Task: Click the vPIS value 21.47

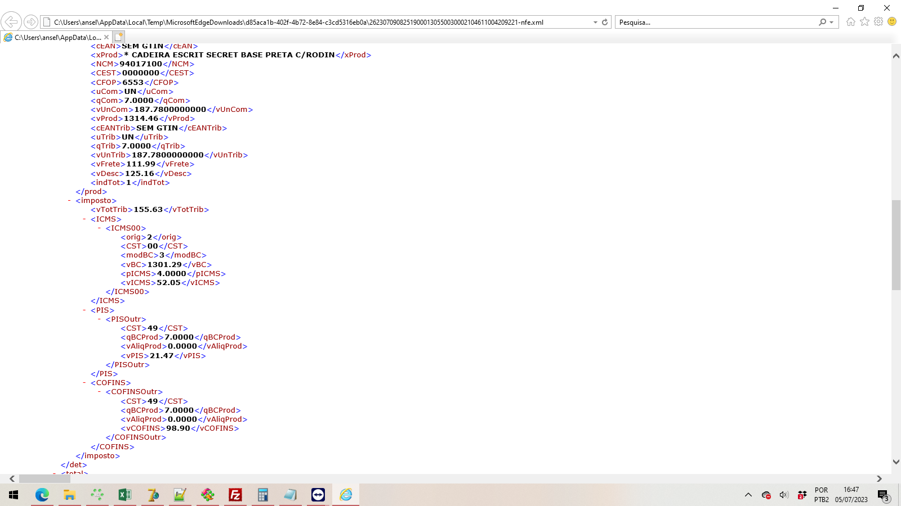Action: click(x=162, y=355)
